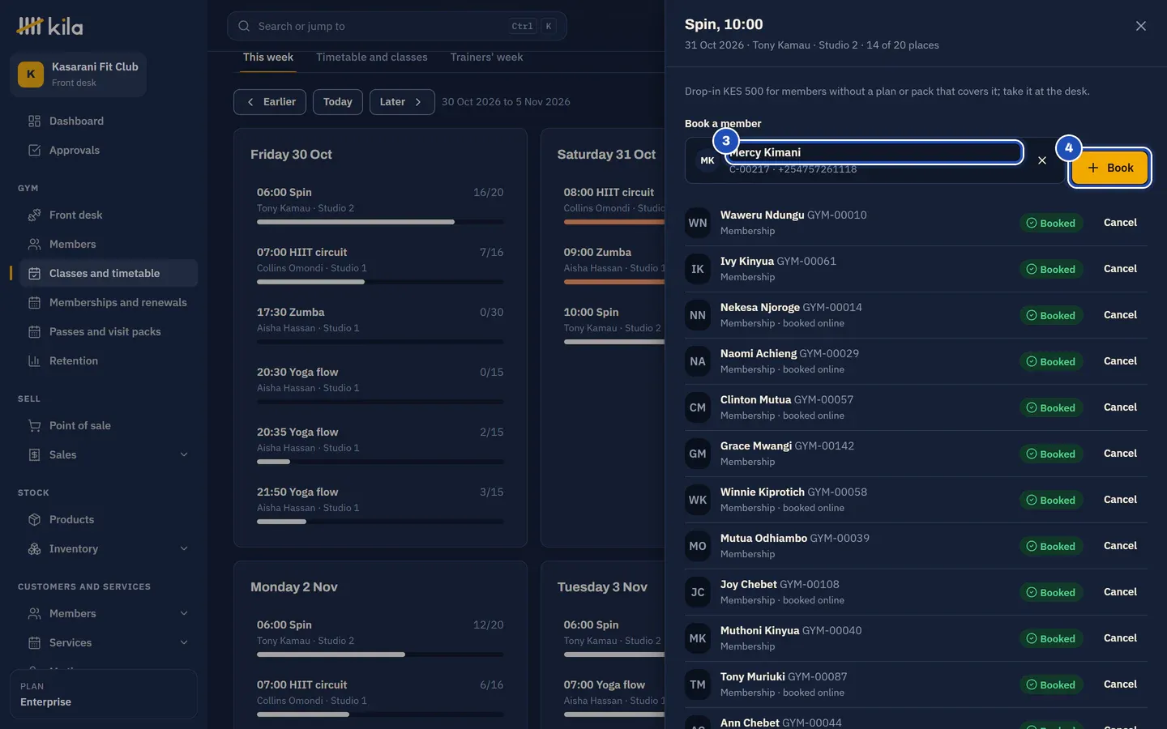Click the Passes and visit packs icon
1167x729 pixels.
[x=34, y=332]
